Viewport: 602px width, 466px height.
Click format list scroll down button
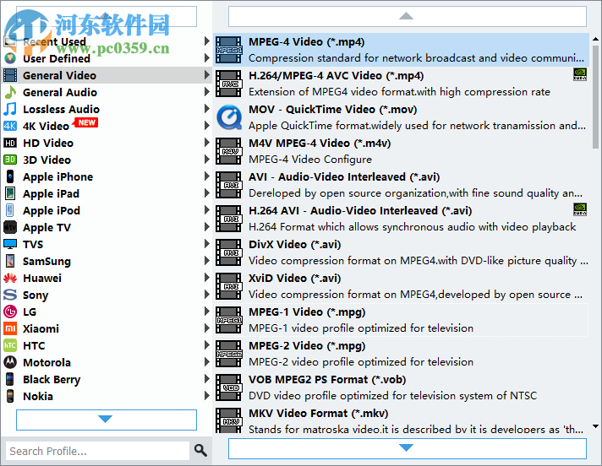407,448
